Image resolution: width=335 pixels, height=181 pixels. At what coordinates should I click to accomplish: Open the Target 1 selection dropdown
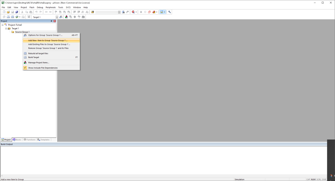click(57, 17)
